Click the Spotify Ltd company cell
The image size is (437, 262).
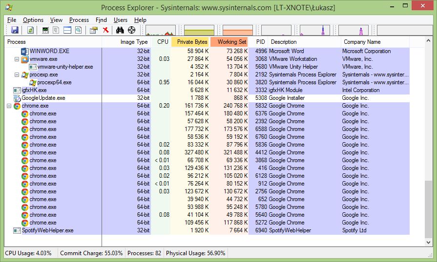click(354, 231)
